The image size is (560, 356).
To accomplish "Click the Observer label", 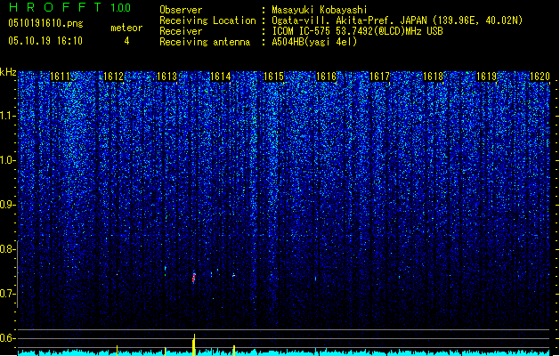I will [x=181, y=10].
